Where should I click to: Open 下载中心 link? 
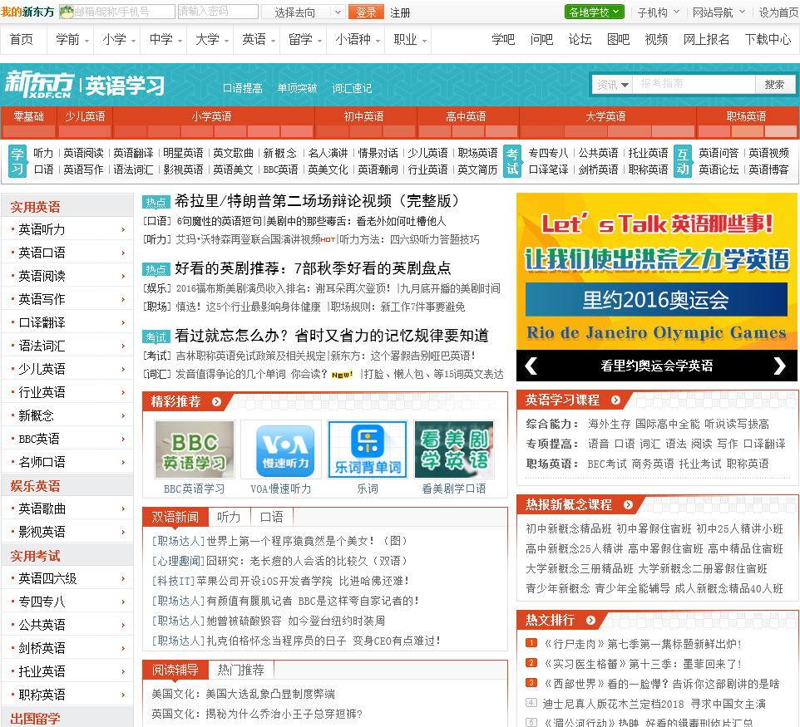768,39
